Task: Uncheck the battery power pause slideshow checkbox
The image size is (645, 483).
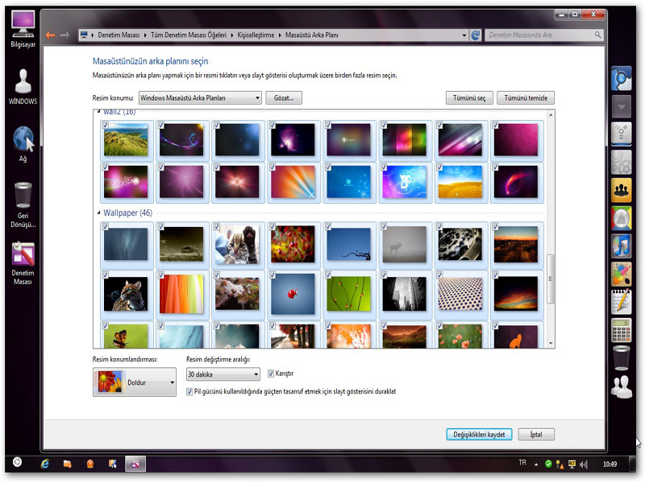Action: (189, 391)
